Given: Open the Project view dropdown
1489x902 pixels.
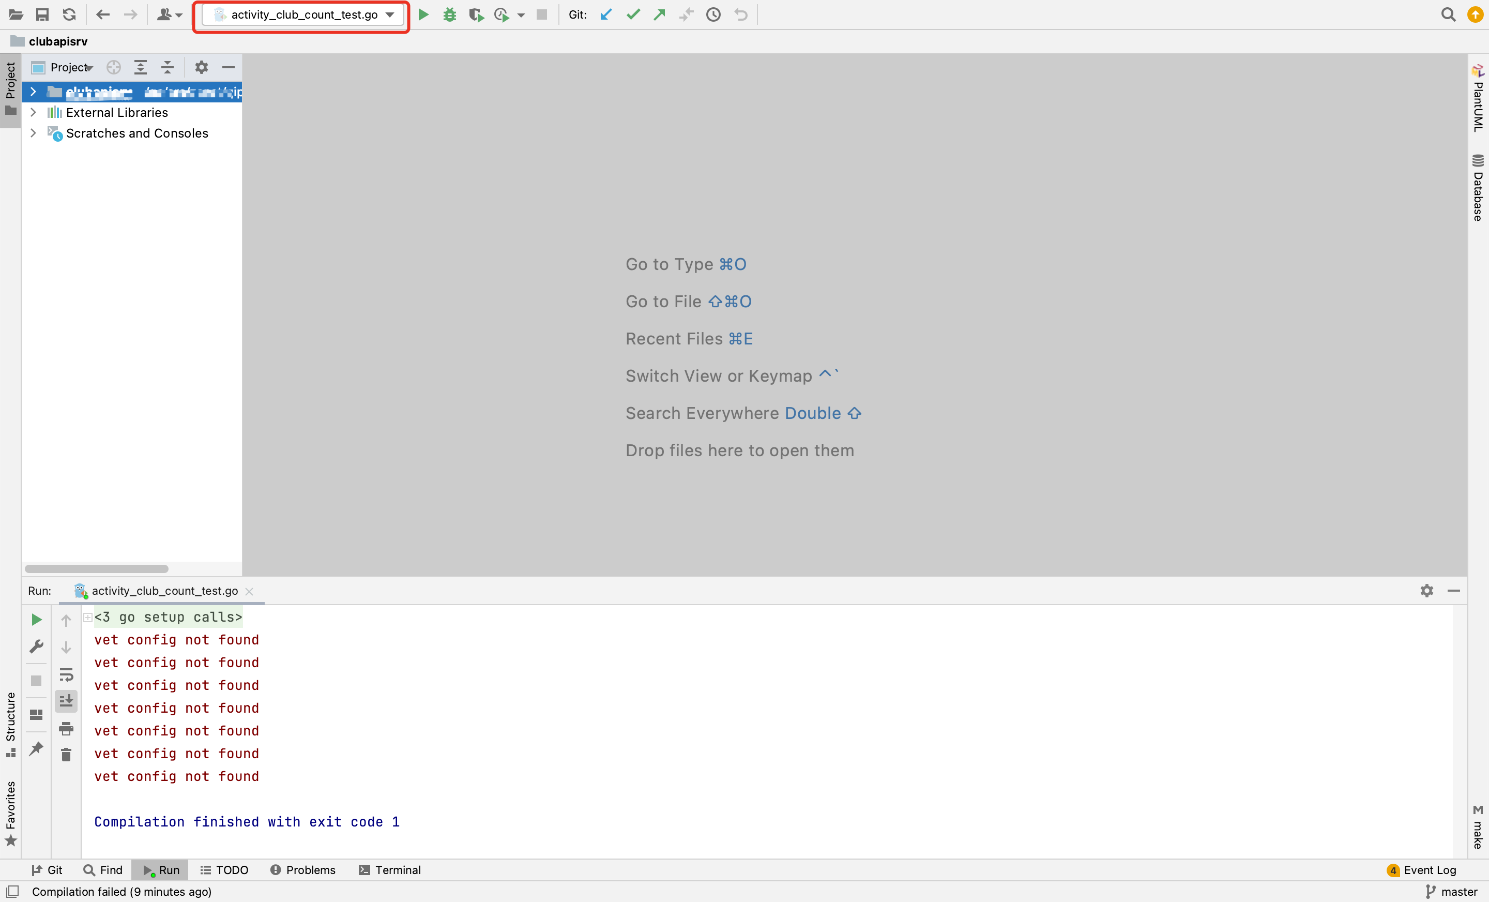Looking at the screenshot, I should [x=63, y=67].
